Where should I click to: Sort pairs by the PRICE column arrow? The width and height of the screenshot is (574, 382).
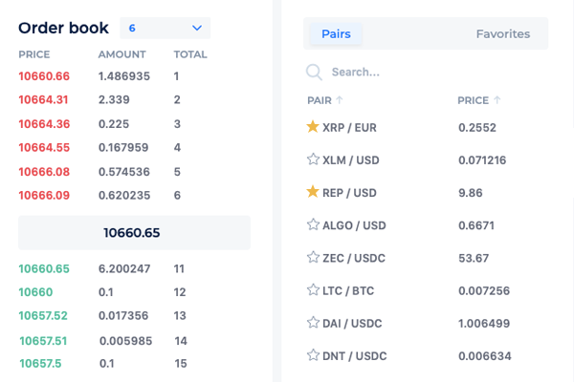click(x=497, y=100)
